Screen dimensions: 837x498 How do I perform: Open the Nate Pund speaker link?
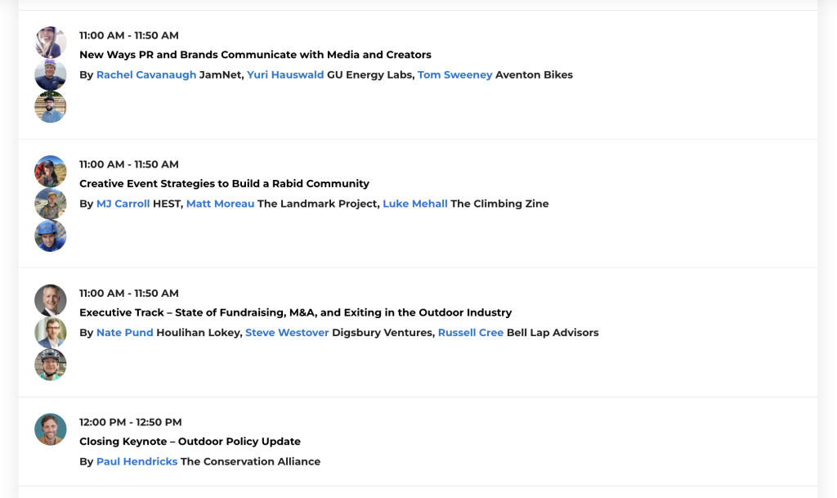(124, 333)
